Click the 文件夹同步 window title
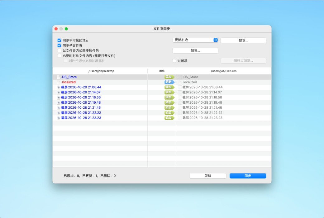 coord(162,29)
